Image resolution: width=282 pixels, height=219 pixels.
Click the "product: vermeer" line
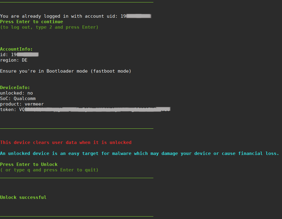(x=22, y=104)
